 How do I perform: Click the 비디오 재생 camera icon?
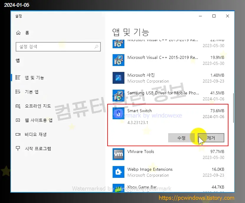click(x=18, y=134)
